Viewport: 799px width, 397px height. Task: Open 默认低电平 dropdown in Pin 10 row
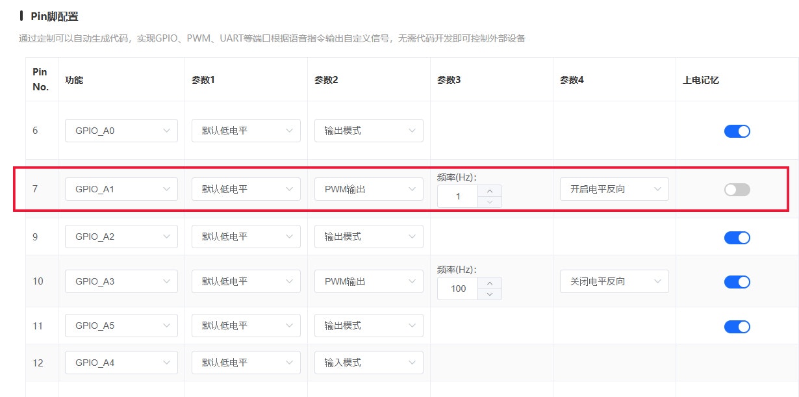tap(246, 281)
